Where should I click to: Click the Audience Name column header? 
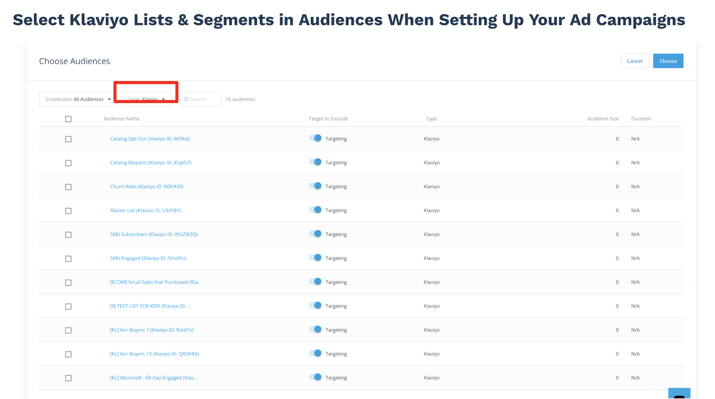click(122, 119)
